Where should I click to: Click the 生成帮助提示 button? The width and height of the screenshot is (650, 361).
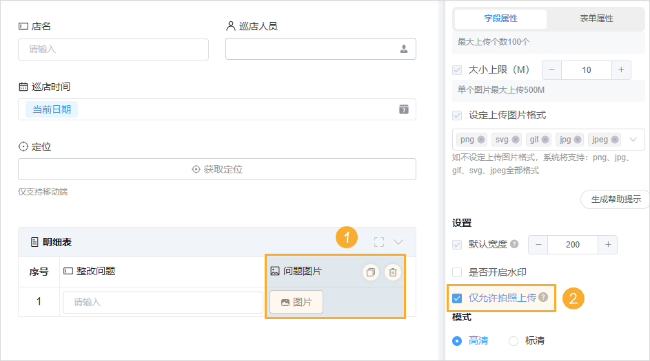point(616,199)
